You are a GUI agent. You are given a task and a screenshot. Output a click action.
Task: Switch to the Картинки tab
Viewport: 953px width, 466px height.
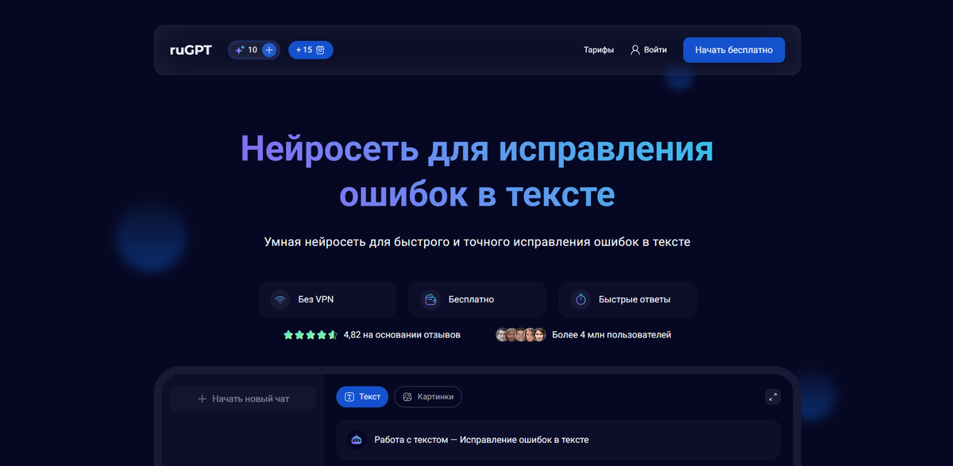click(428, 397)
